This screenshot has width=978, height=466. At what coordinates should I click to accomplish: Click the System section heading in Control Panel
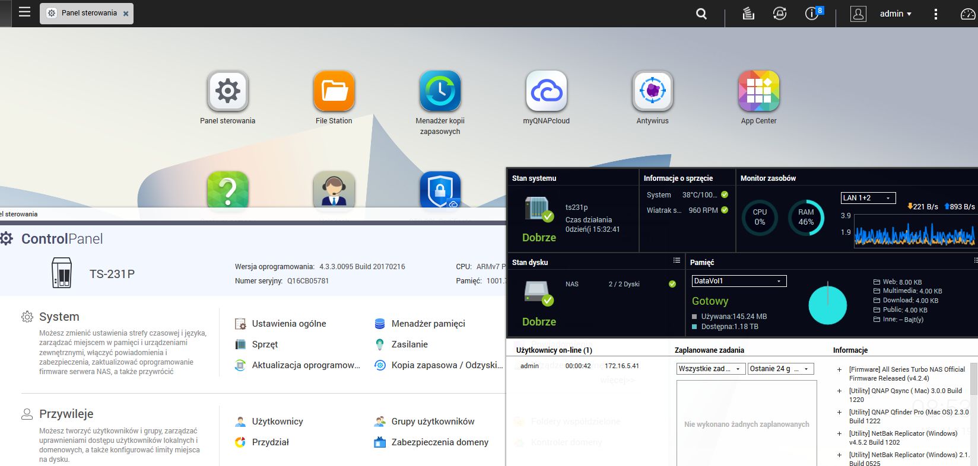coord(59,317)
